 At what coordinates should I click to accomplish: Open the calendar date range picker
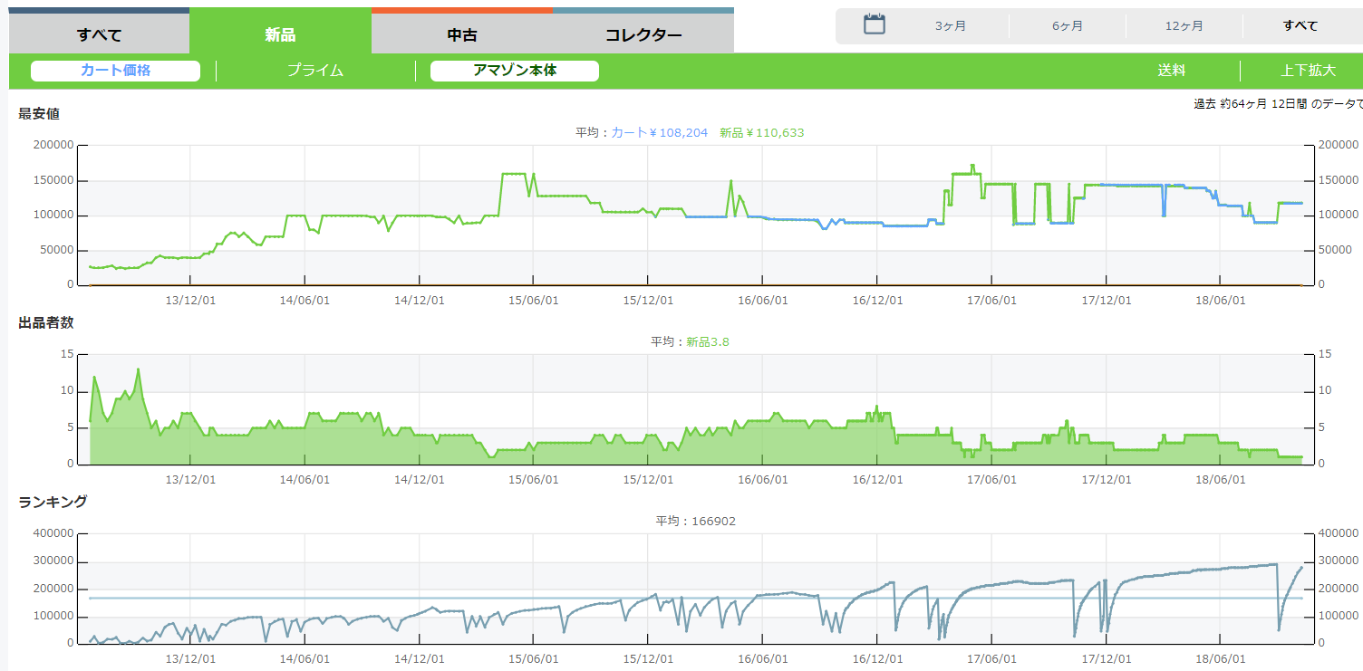coord(874,24)
